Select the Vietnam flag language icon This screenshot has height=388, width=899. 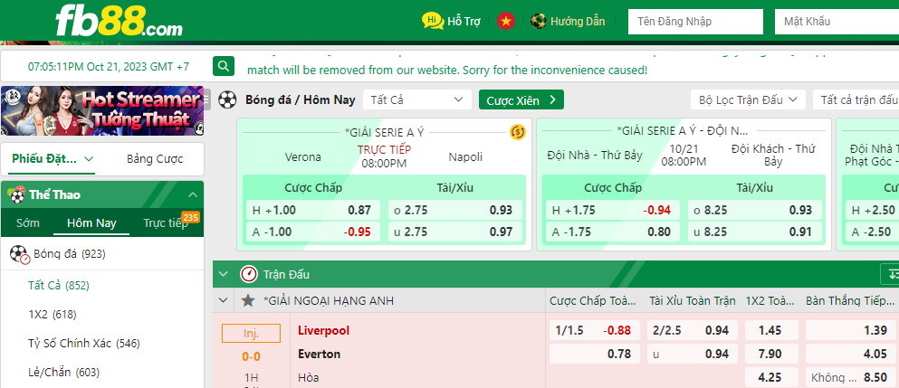(506, 21)
